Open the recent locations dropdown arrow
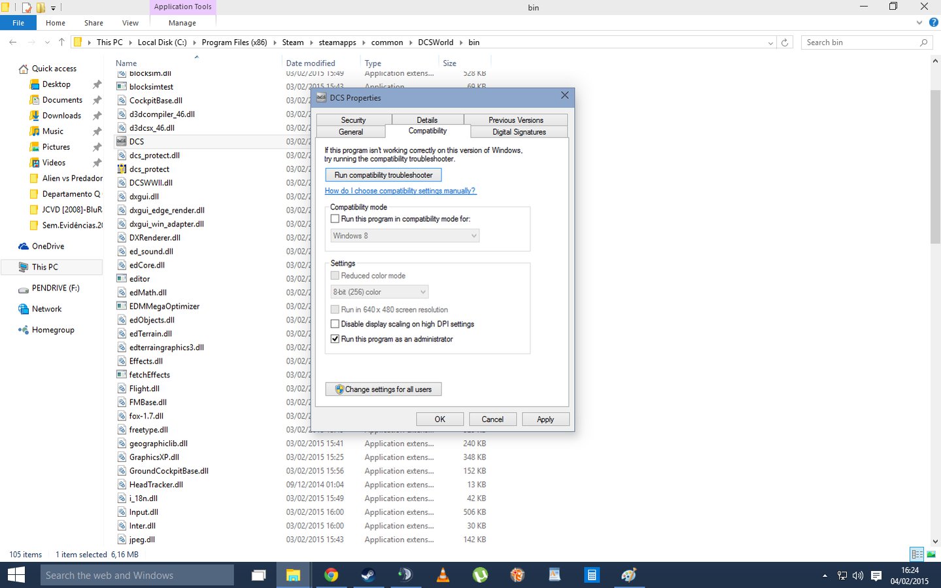941x588 pixels. click(x=47, y=43)
